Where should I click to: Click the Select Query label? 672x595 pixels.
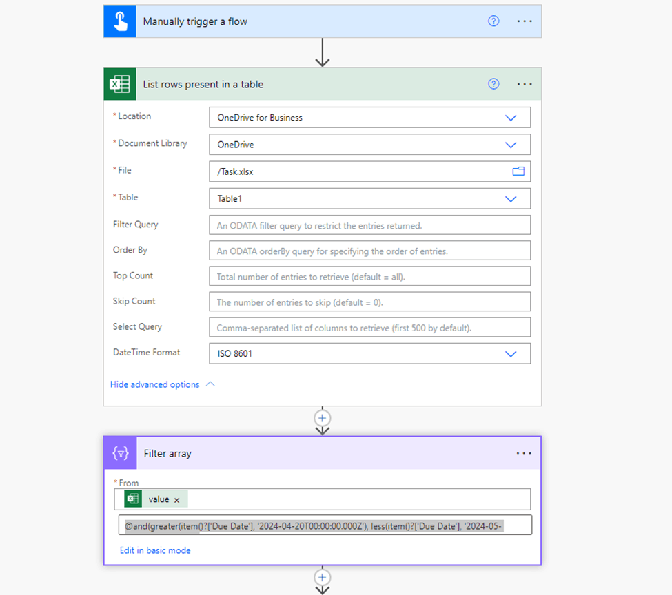tap(137, 327)
